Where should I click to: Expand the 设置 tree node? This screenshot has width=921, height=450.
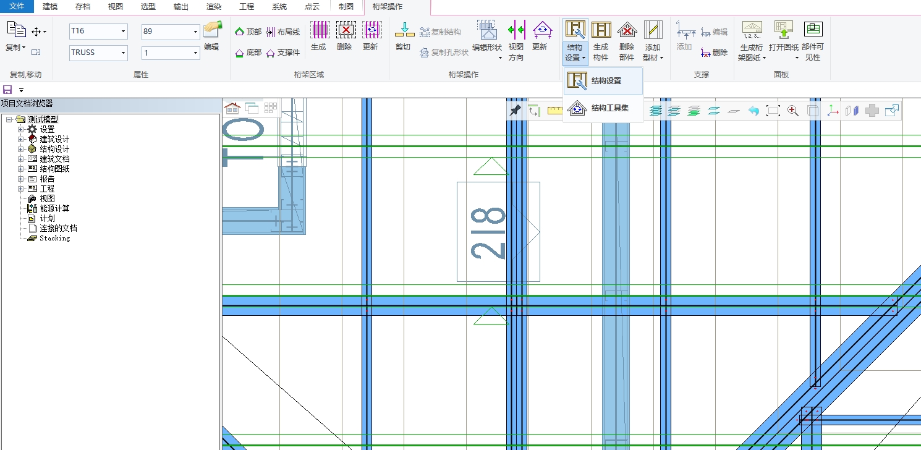[x=20, y=129]
